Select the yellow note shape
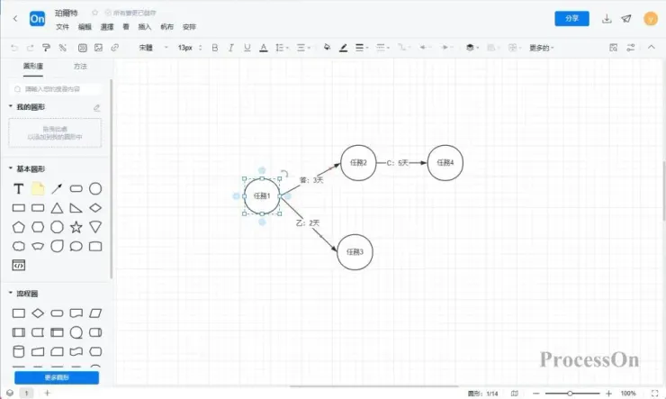 (38, 188)
